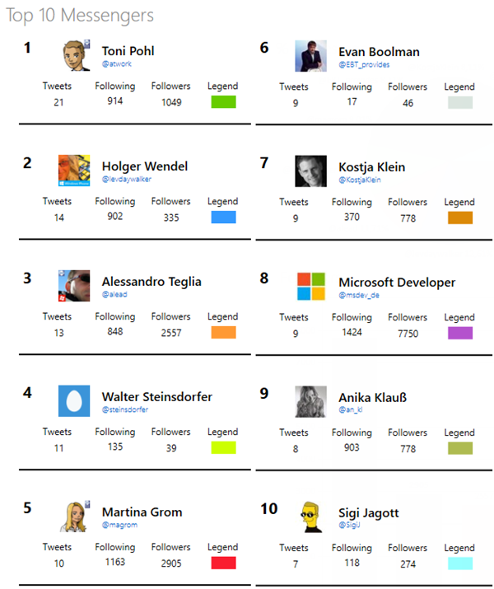The height and width of the screenshot is (589, 494).
Task: Click Martina Grom's cartoon avatar
Action: click(74, 517)
